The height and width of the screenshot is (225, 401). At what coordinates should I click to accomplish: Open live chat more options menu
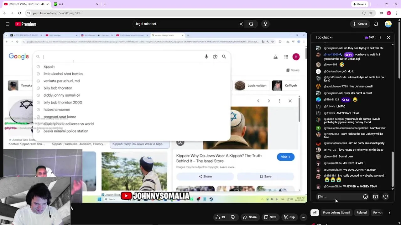(x=380, y=37)
